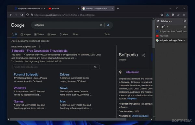
Task: Share the Softpedia knowledge panel
Action: (x=144, y=55)
